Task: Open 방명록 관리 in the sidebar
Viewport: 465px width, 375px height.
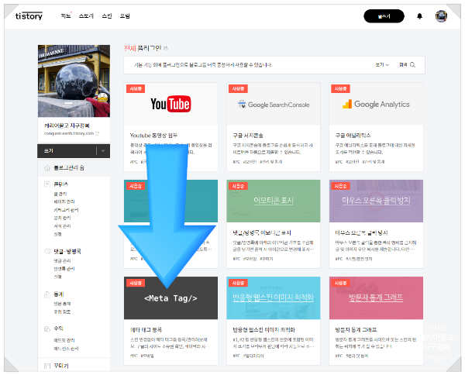Action: pos(64,269)
